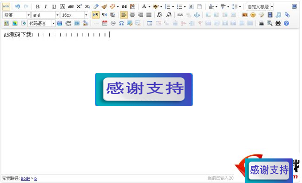This screenshot has height=183, width=302.
Task: Insert a blockquote with quote icon
Action: [124, 7]
